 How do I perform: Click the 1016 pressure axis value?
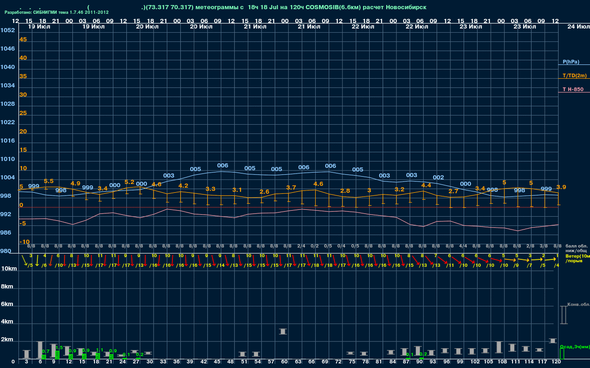(x=7, y=141)
